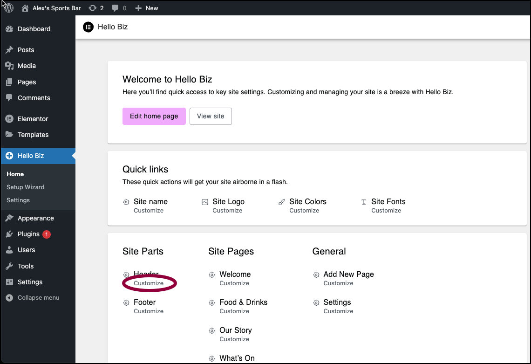Click the Edit home page button
Viewport: 531px width, 364px height.
(x=154, y=116)
